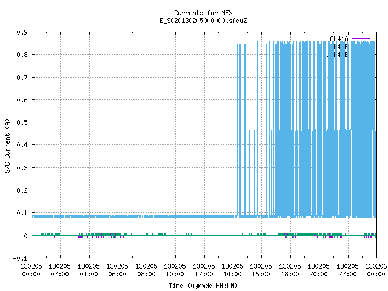Click the y-axis tick label '0.7'
Image resolution: width=388 pixels, height=291 pixels.
[x=22, y=78]
